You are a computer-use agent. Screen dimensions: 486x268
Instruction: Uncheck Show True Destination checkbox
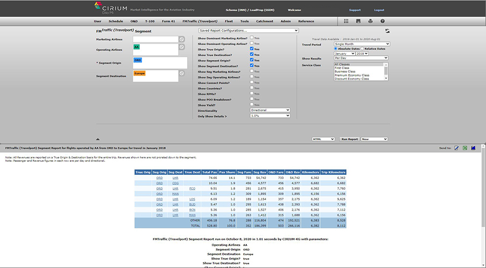click(252, 54)
